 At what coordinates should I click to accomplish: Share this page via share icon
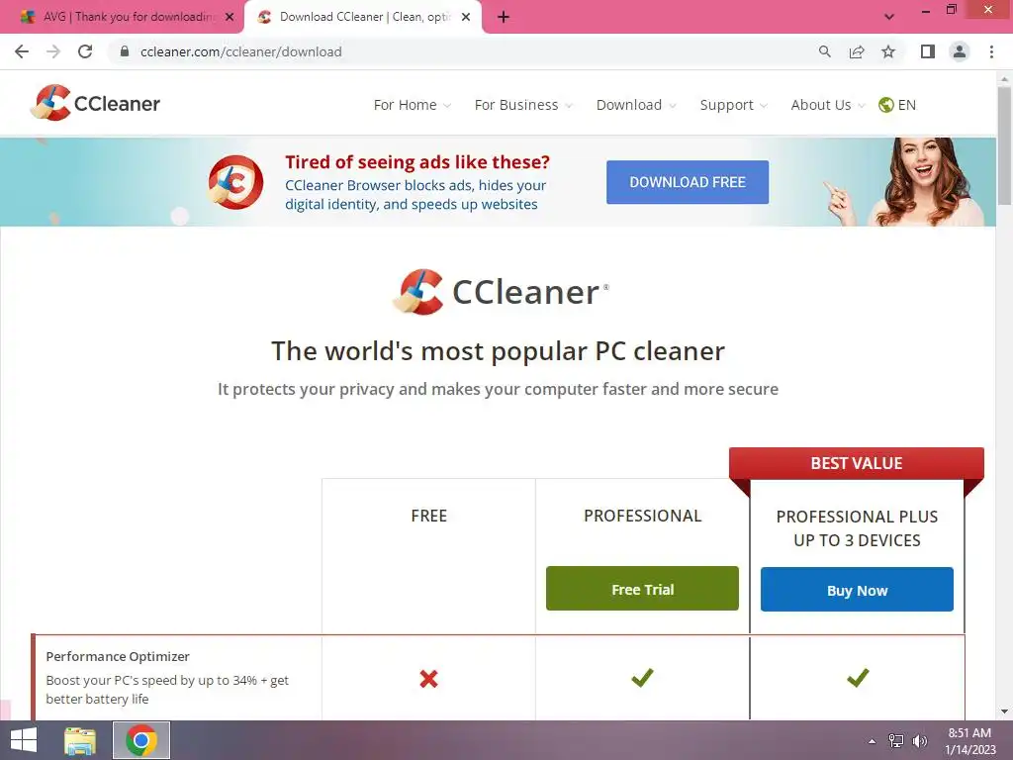[857, 51]
